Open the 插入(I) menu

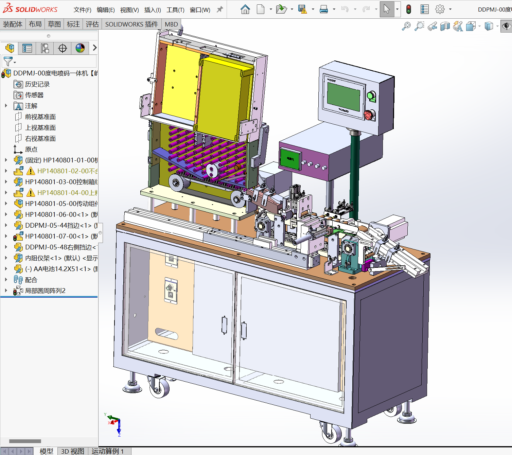pos(153,10)
